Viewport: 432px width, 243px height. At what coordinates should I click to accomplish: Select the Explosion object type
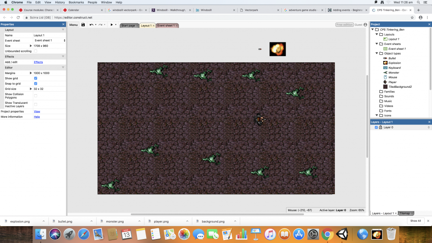pyautogui.click(x=394, y=63)
